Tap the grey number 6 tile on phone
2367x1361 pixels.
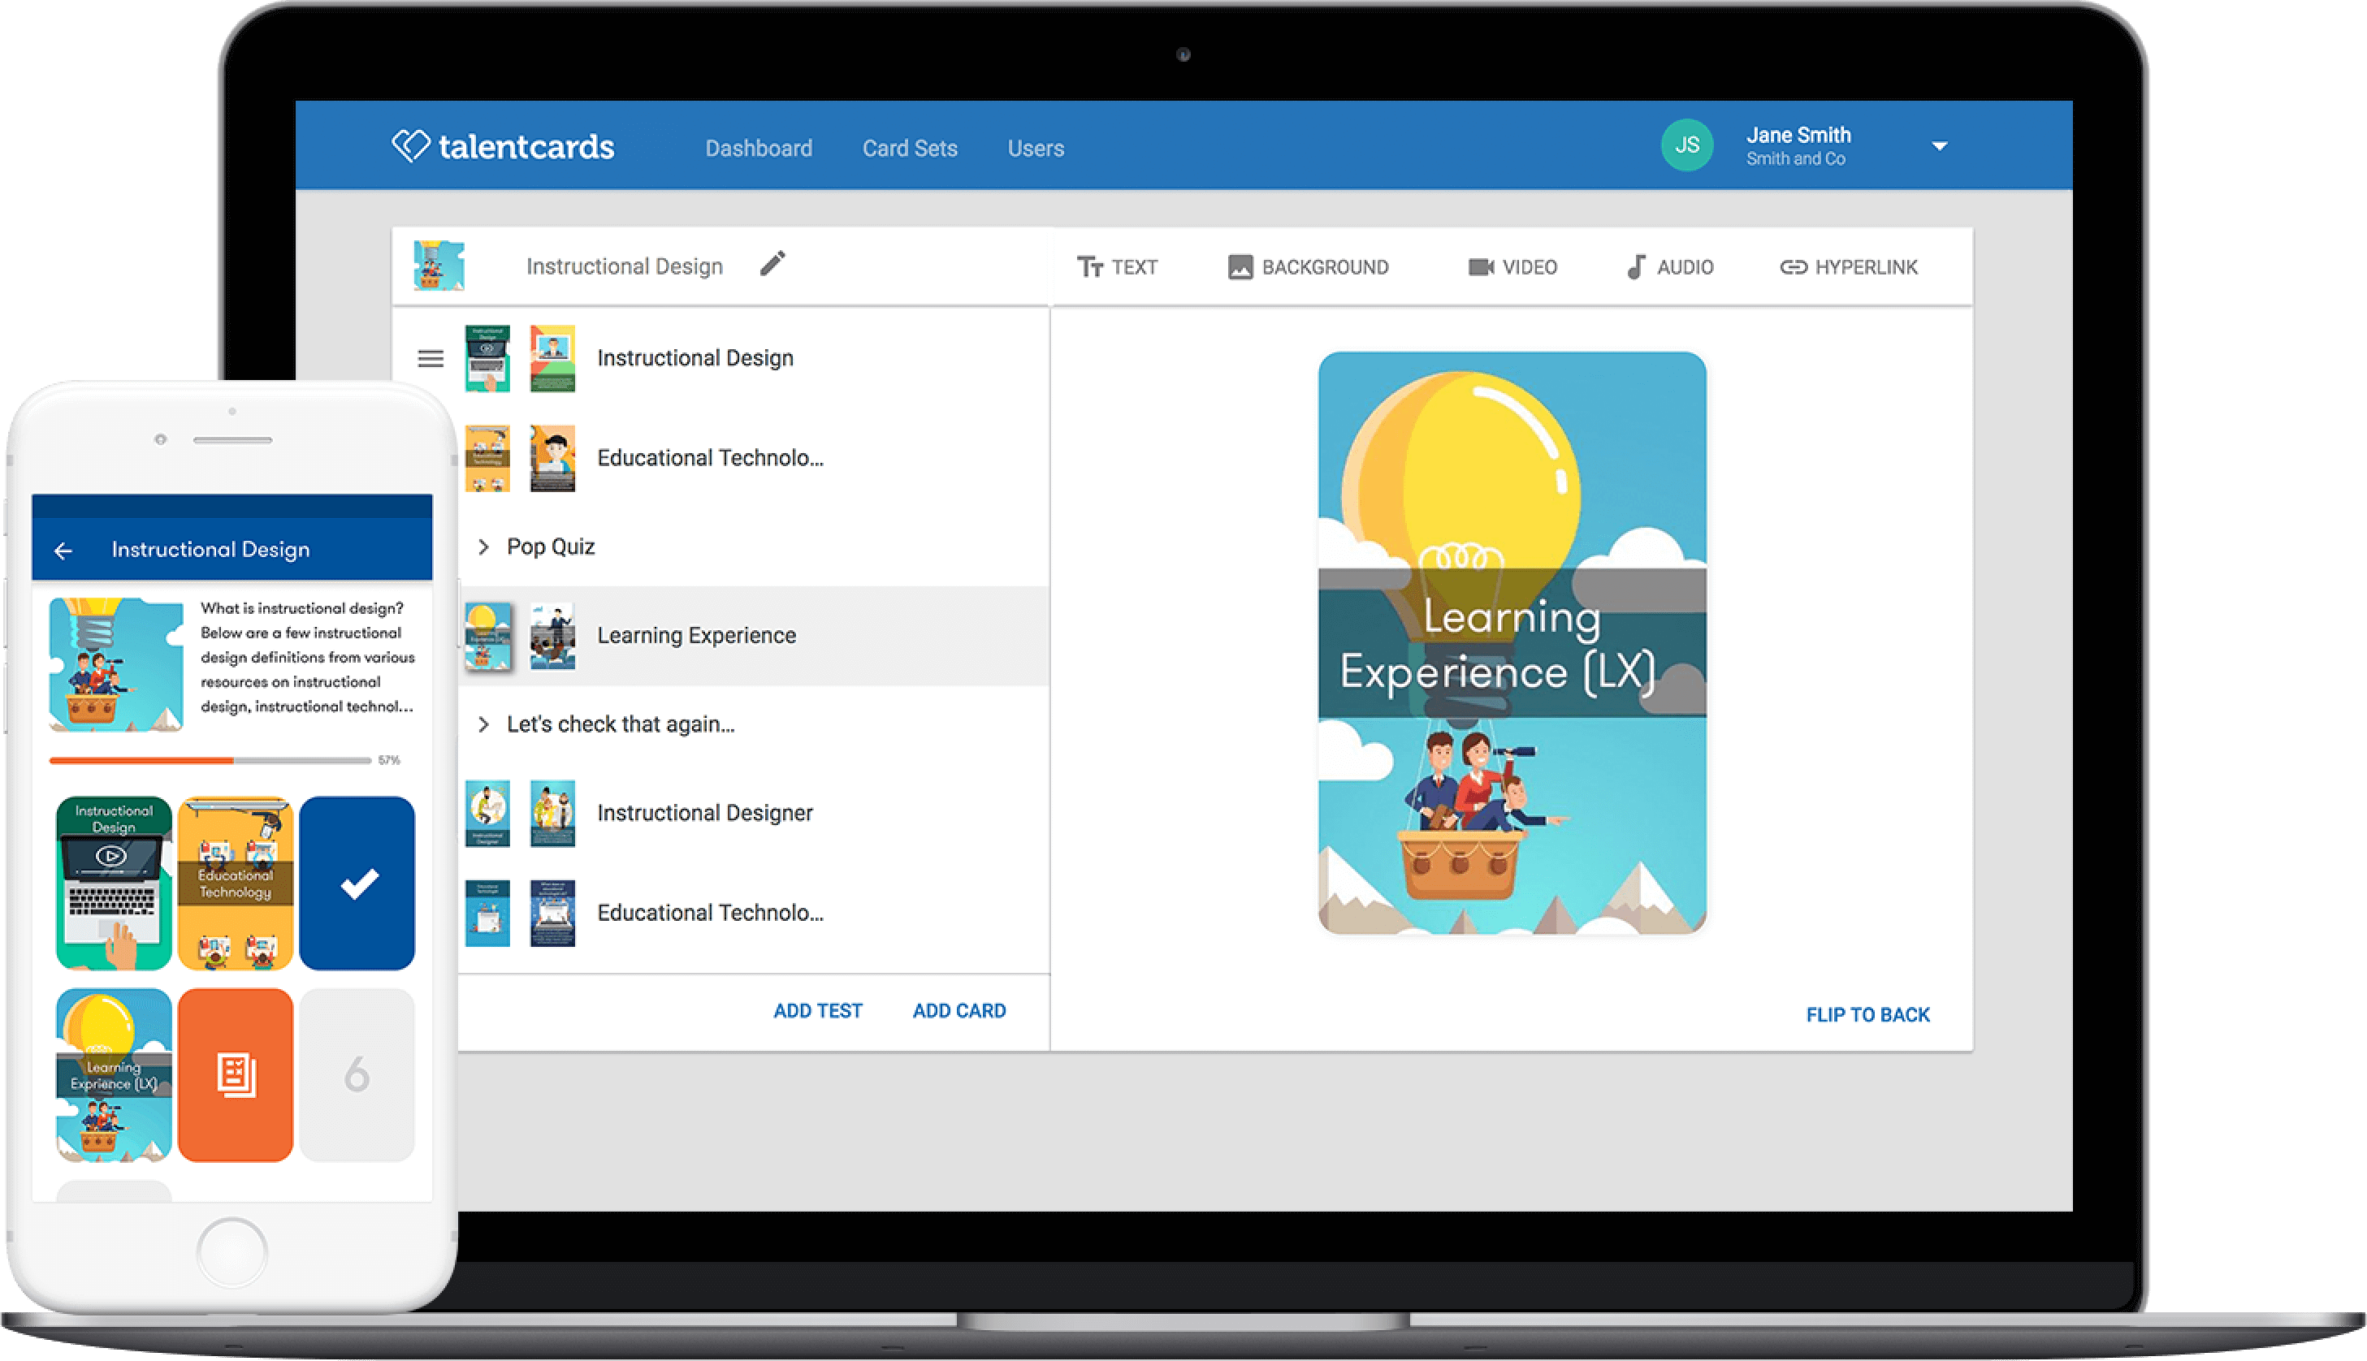[357, 1075]
